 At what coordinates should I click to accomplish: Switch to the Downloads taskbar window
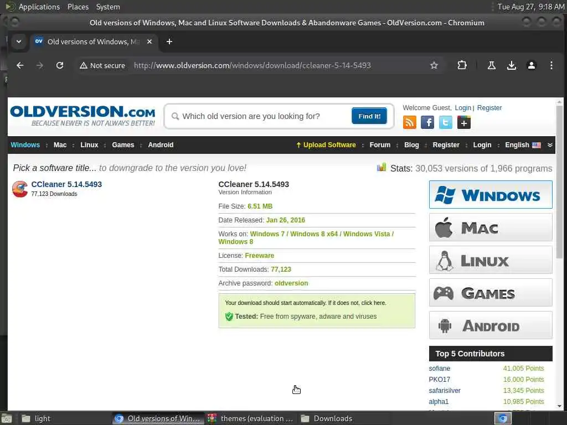(344, 418)
